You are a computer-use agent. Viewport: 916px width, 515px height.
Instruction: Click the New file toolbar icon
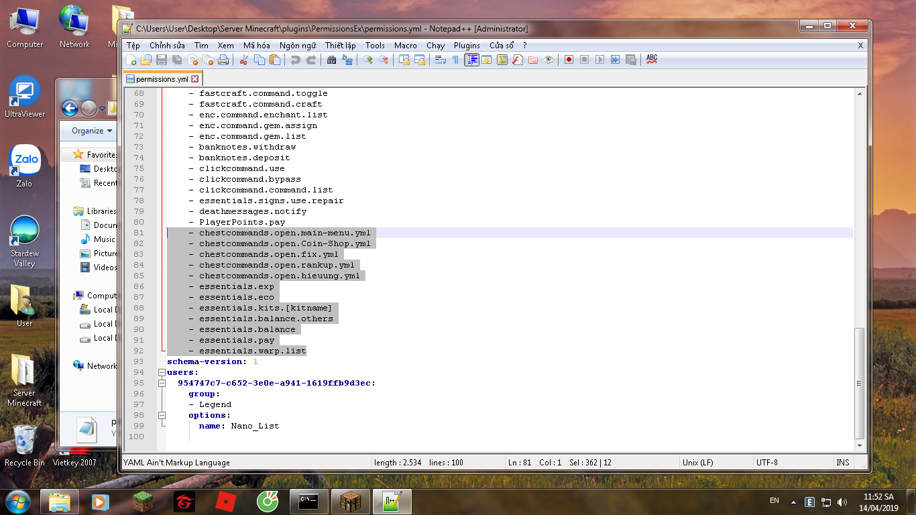[131, 60]
